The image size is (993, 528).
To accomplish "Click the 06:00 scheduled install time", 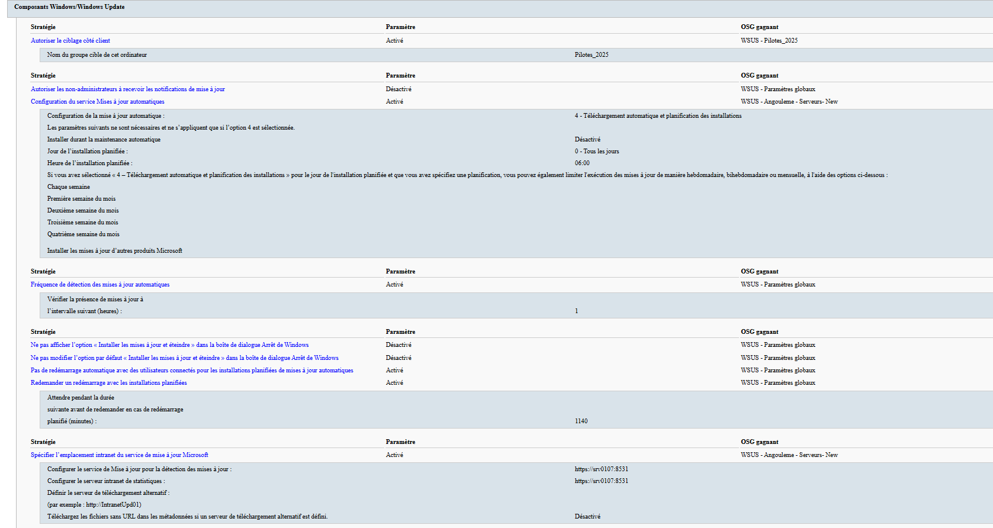I will [x=582, y=163].
